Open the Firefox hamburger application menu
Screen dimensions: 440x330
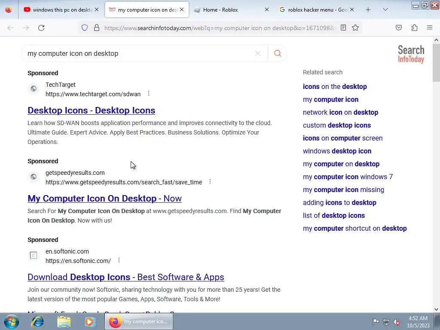[430, 27]
